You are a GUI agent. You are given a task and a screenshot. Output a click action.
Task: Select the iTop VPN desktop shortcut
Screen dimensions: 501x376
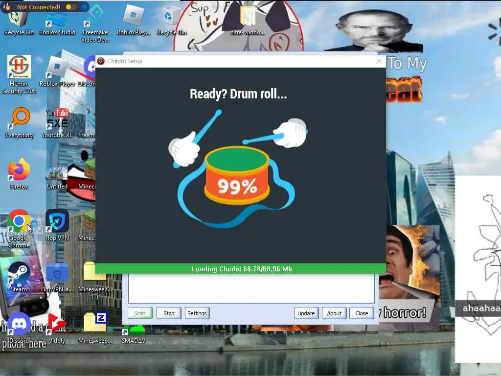pyautogui.click(x=57, y=225)
